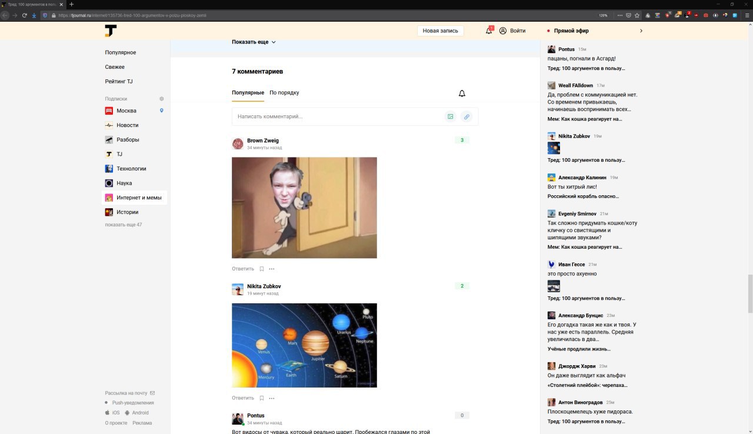Reply to Brown Zweig's comment
Screen dimensions: 753x434
(x=243, y=269)
